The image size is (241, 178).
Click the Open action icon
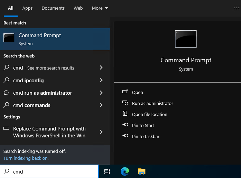[x=125, y=92]
